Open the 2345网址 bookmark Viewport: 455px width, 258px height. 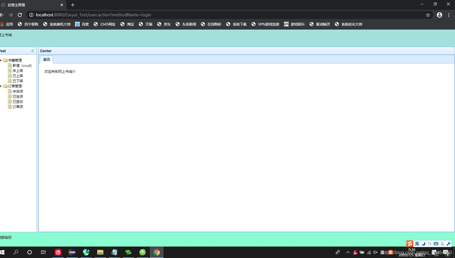click(105, 24)
